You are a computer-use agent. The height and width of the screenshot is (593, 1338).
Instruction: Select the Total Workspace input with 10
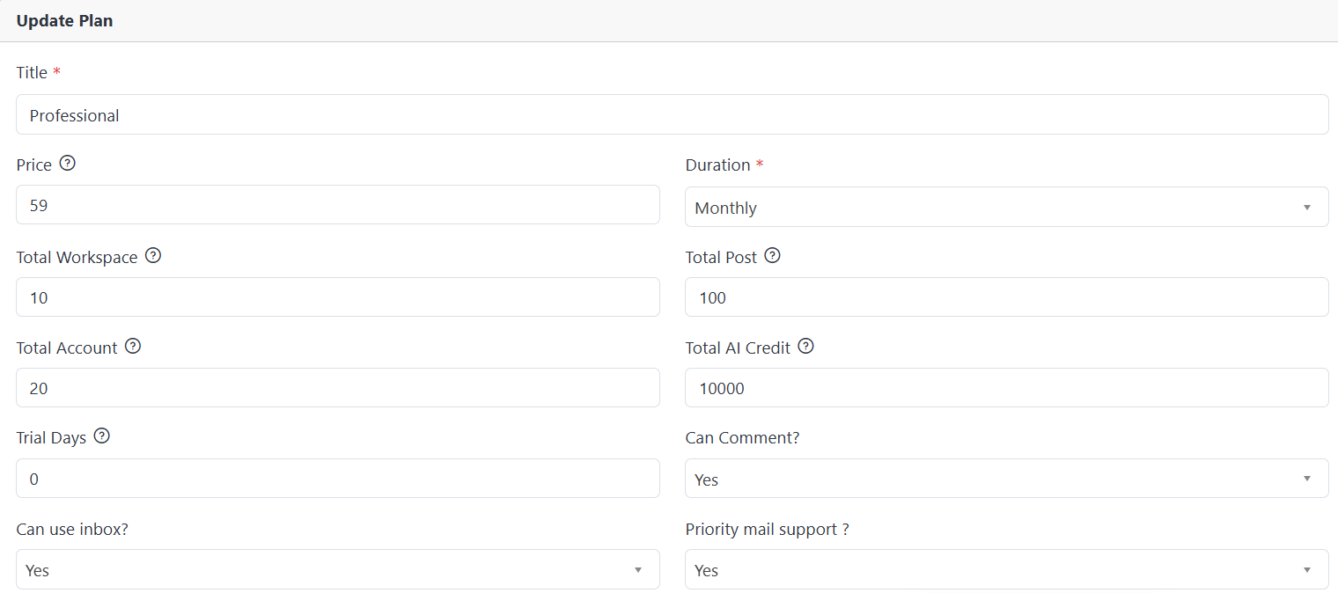pyautogui.click(x=338, y=297)
